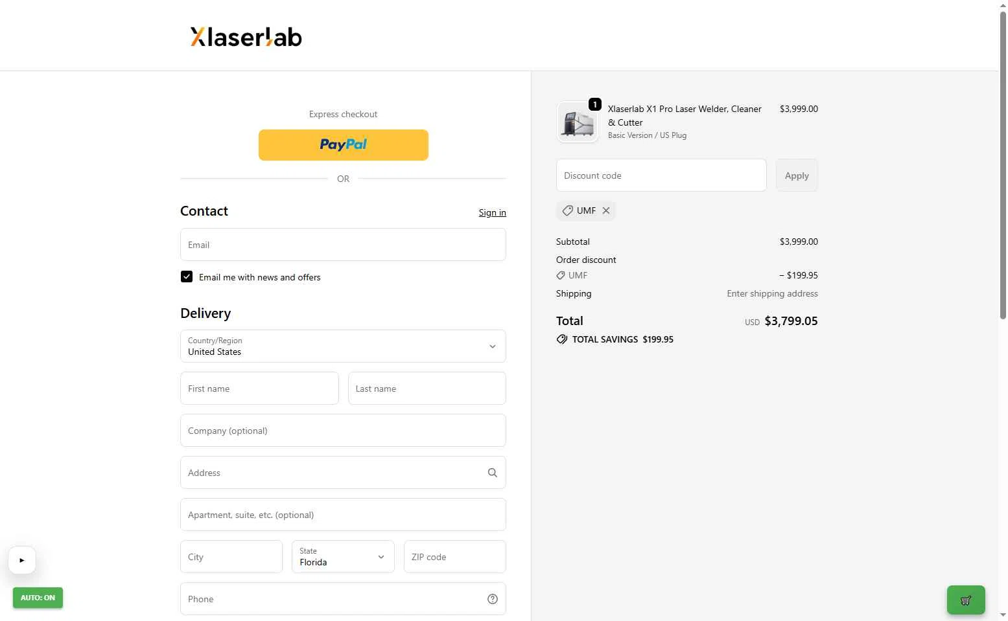Open the Sign in link
Image resolution: width=1008 pixels, height=621 pixels.
point(493,212)
